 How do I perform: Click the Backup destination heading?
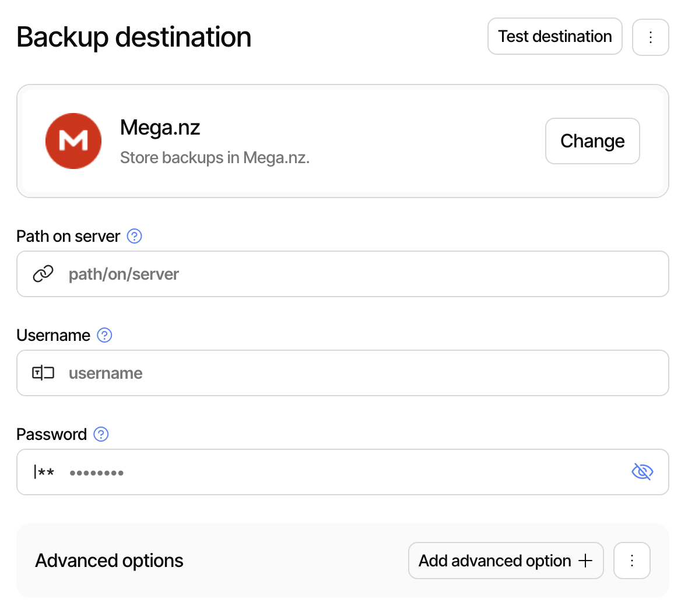[134, 37]
